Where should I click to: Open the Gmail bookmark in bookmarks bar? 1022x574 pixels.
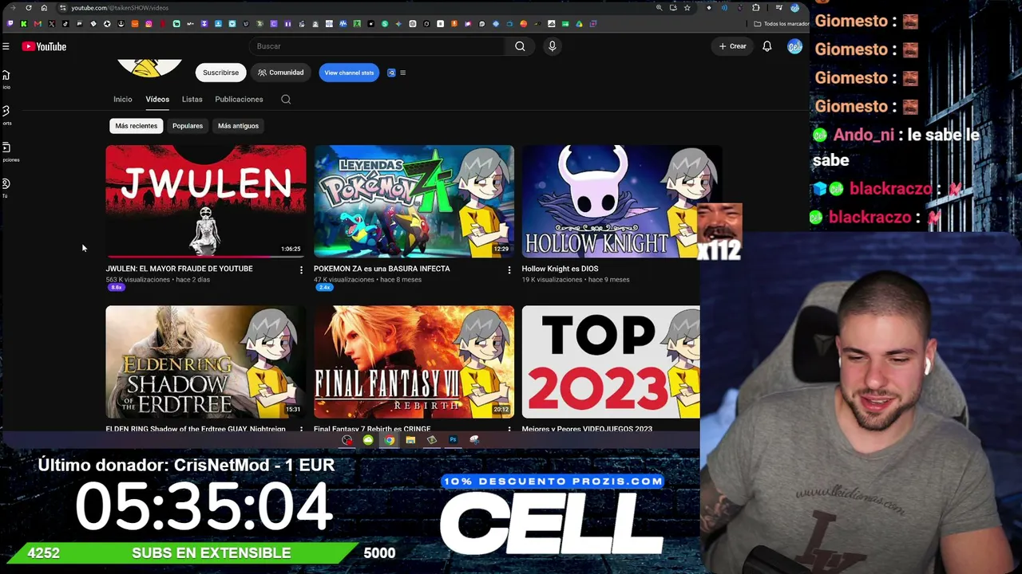click(38, 24)
